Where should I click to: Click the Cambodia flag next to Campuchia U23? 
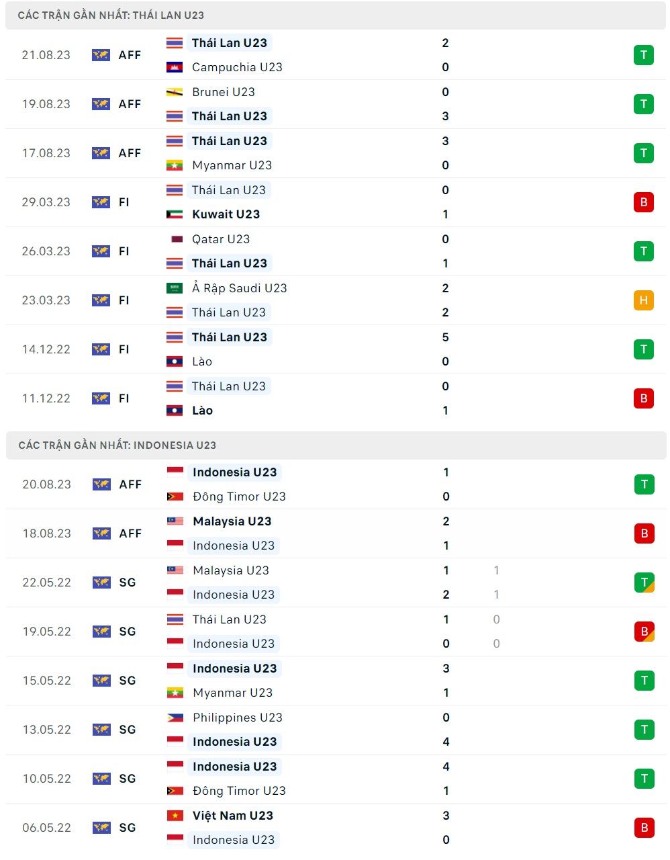coord(175,67)
